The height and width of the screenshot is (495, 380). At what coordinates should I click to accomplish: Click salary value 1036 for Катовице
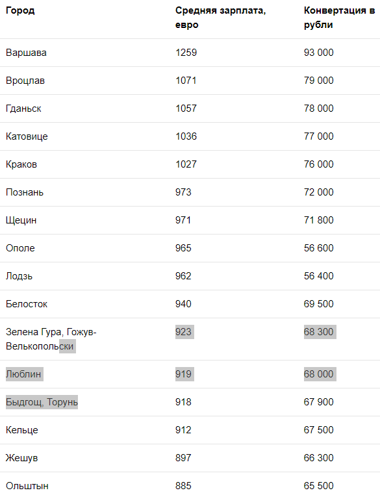click(x=186, y=136)
